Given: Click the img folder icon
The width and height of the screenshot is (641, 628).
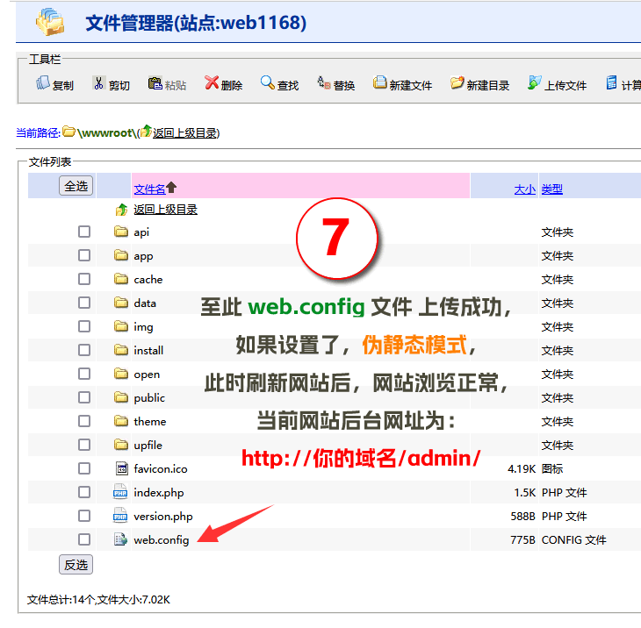Looking at the screenshot, I should coord(121,326).
